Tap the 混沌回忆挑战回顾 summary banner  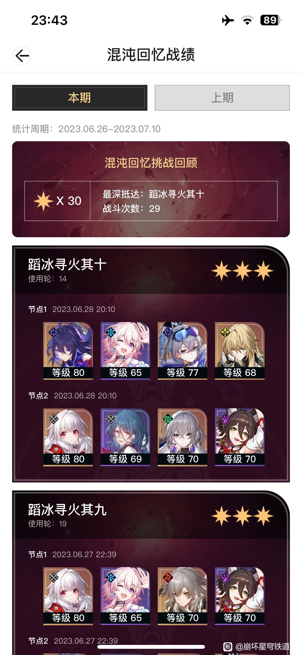coord(151,189)
